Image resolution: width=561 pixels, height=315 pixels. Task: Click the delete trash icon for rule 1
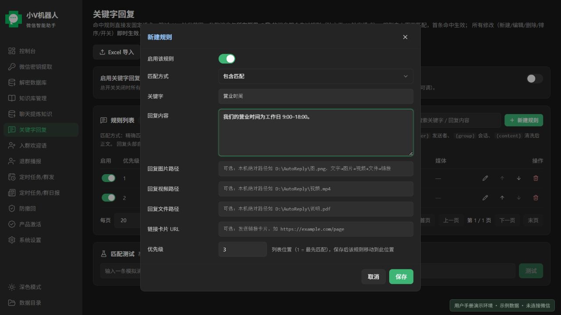pos(536,178)
